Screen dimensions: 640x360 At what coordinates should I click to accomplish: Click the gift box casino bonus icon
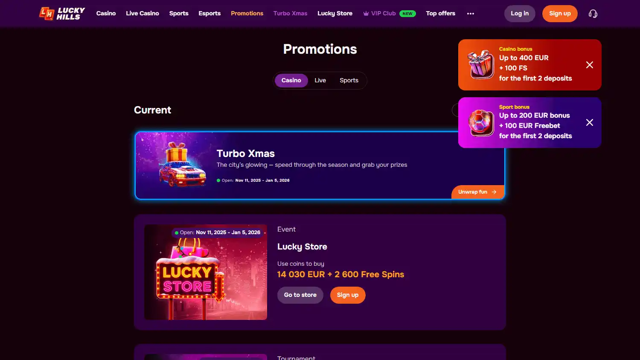(481, 64)
